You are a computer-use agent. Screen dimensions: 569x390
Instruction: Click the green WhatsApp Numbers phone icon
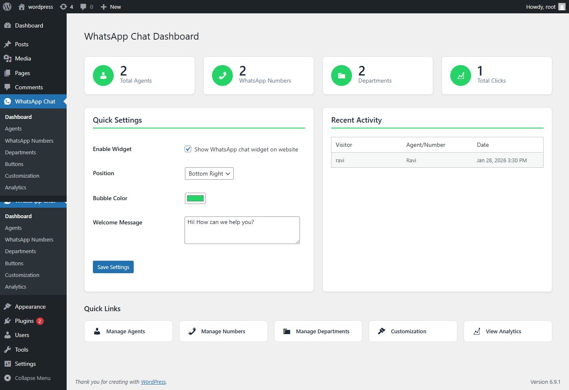[x=222, y=75]
